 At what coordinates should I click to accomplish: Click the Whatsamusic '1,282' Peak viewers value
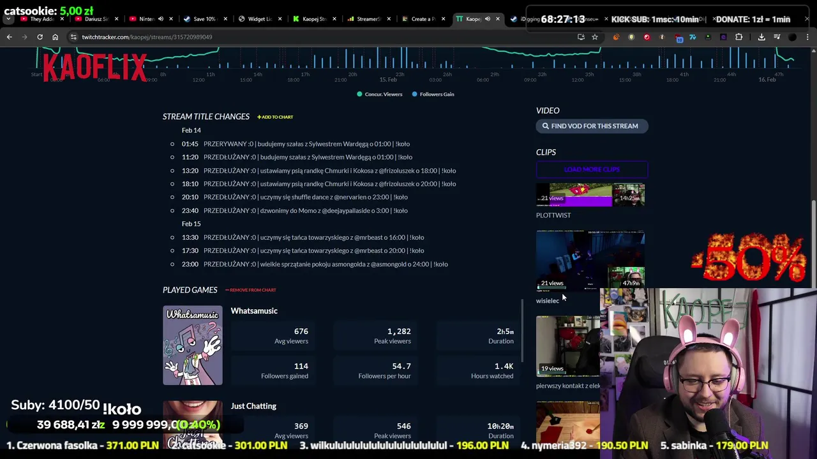(x=399, y=331)
